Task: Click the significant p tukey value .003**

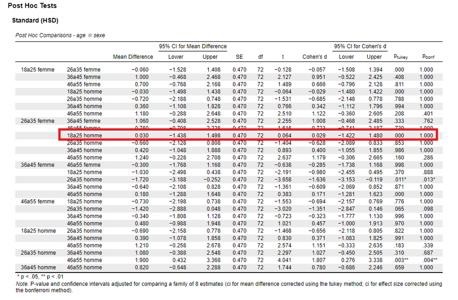Action: point(401,260)
